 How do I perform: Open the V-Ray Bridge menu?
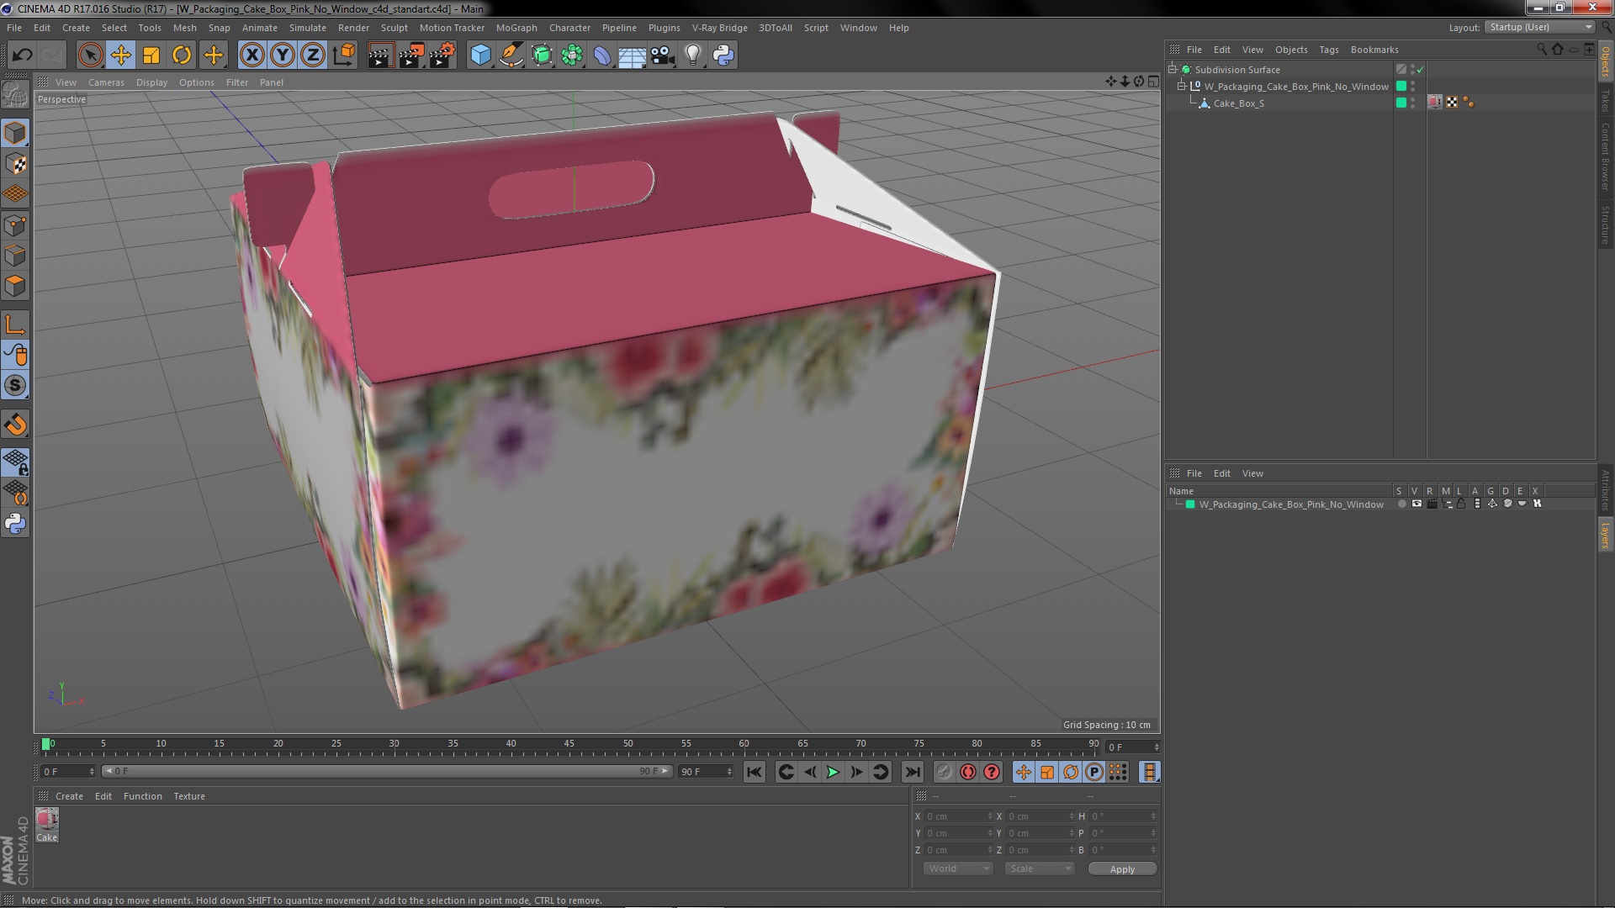720,28
